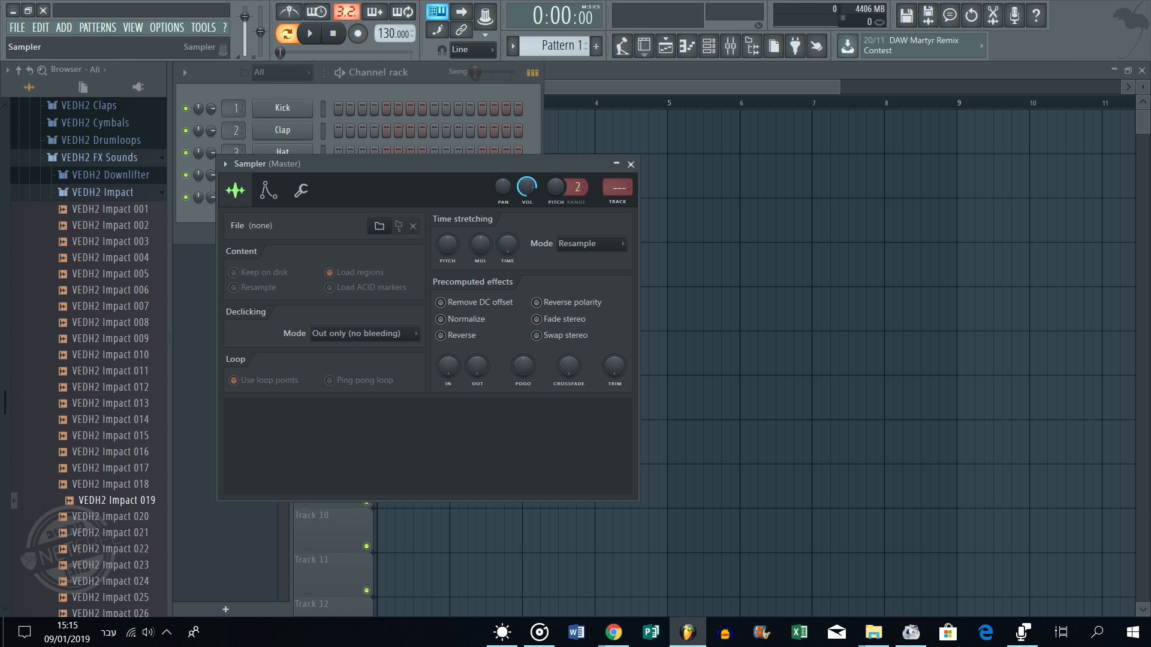Image resolution: width=1151 pixels, height=647 pixels.
Task: Click the Record button
Action: [358, 34]
